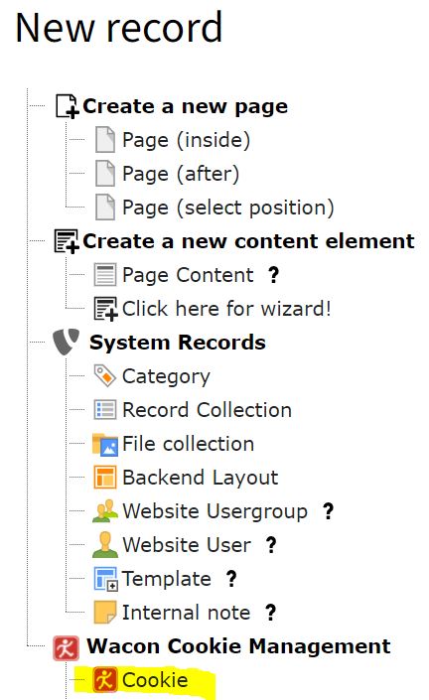Screen dimensions: 429x700
Task: Click the Website Usergroup people icon
Action: (x=105, y=511)
